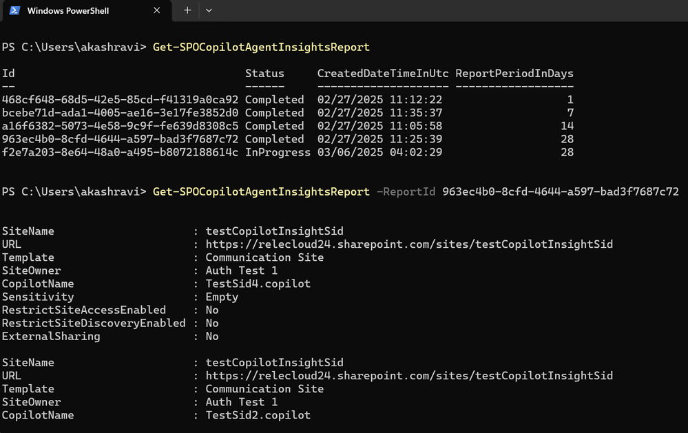This screenshot has width=688, height=433.
Task: Click report Id starting with a16f6382
Action: pos(120,126)
